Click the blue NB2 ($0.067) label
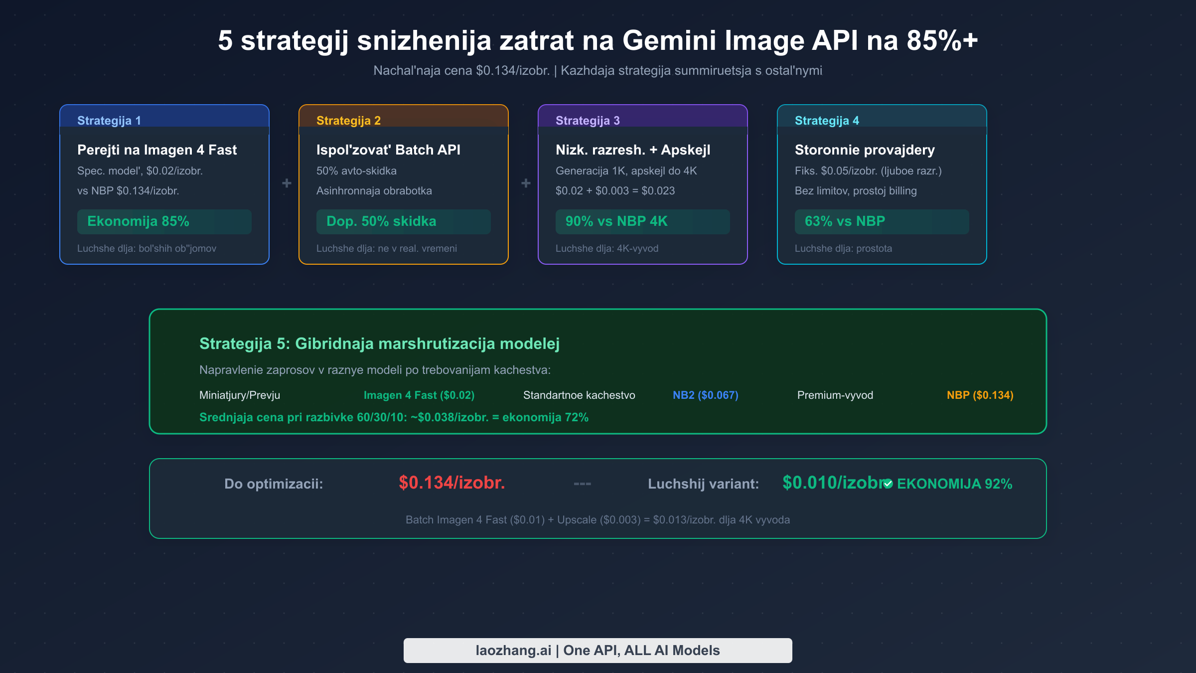 tap(705, 395)
